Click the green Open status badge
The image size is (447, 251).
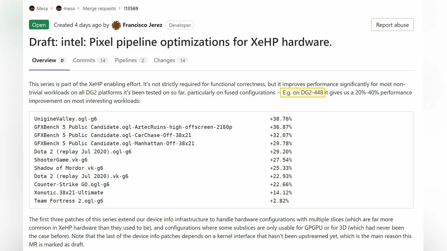(x=39, y=25)
